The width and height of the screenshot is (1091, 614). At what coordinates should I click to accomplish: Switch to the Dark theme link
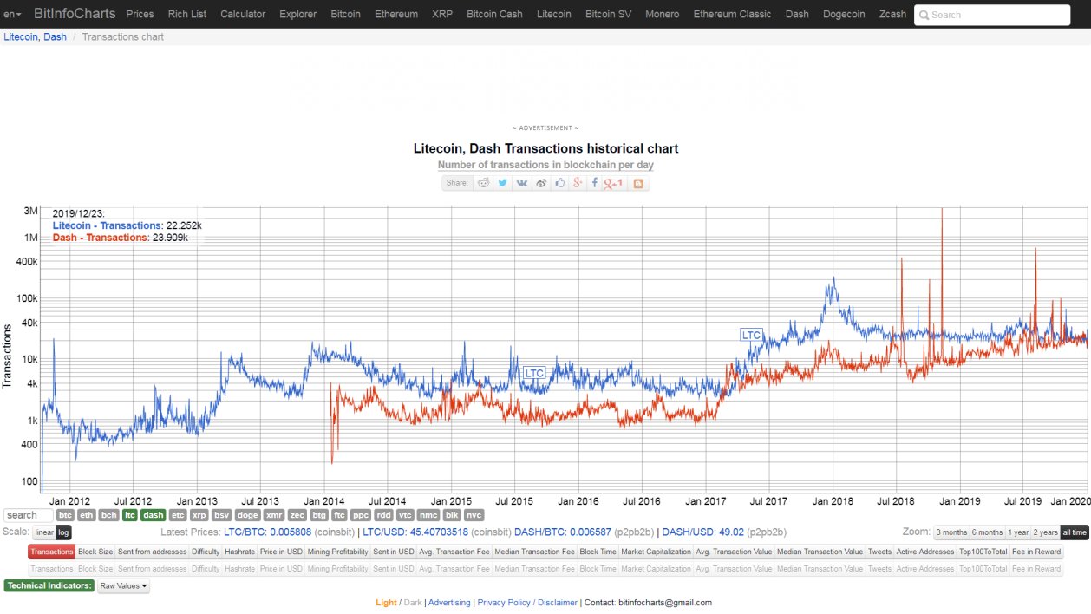[413, 602]
